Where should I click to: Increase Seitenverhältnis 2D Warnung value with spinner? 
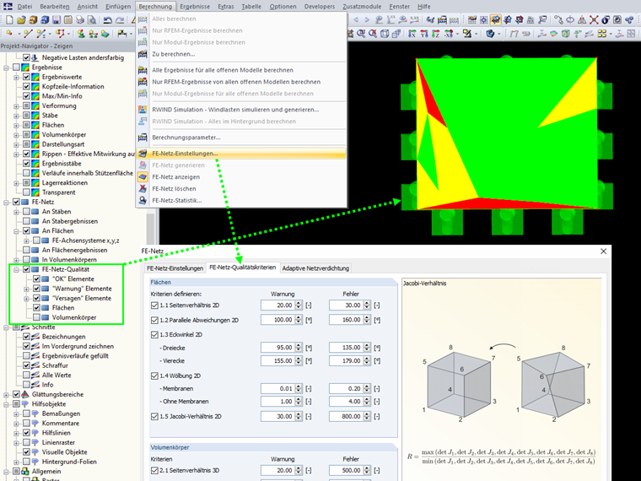[x=299, y=303]
